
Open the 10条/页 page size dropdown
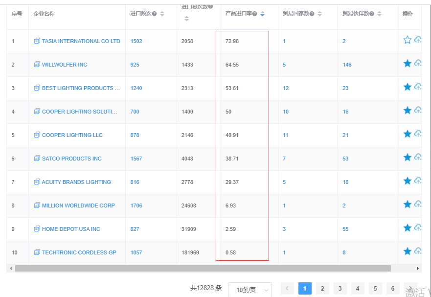pyautogui.click(x=250, y=290)
